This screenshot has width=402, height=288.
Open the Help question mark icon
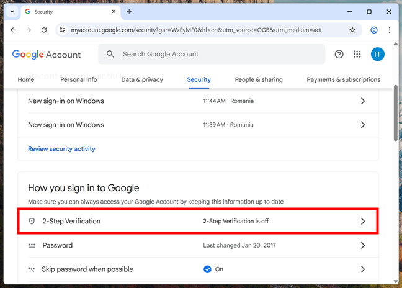tap(339, 54)
